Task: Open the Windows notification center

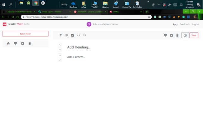Action: (198, 5)
